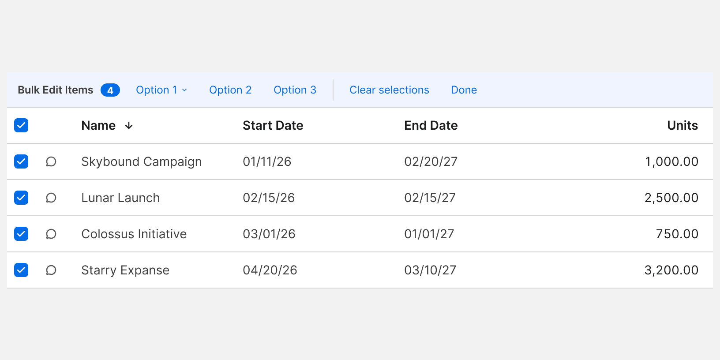
Task: Click the selected items count badge
Action: coord(110,90)
